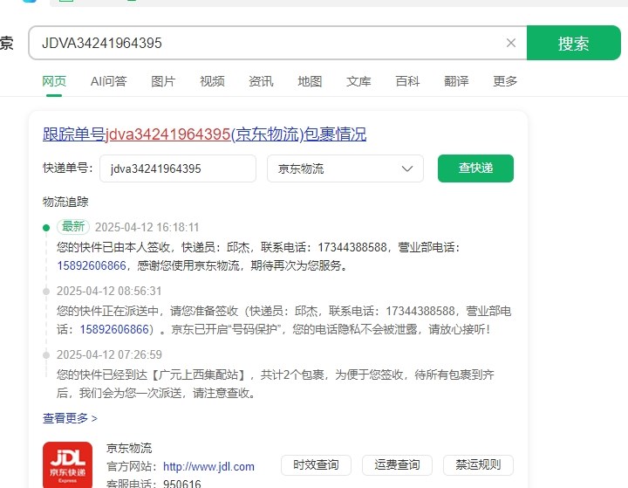
Task: Click the 禁运规则 button
Action: click(x=478, y=465)
